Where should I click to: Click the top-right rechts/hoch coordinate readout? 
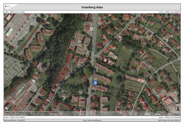[x=170, y=12]
